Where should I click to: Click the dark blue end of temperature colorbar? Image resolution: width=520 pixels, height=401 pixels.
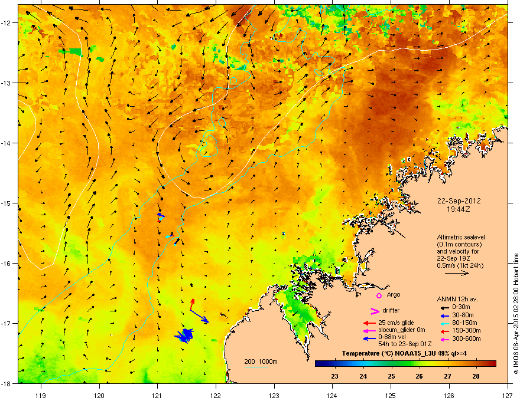click(320, 364)
